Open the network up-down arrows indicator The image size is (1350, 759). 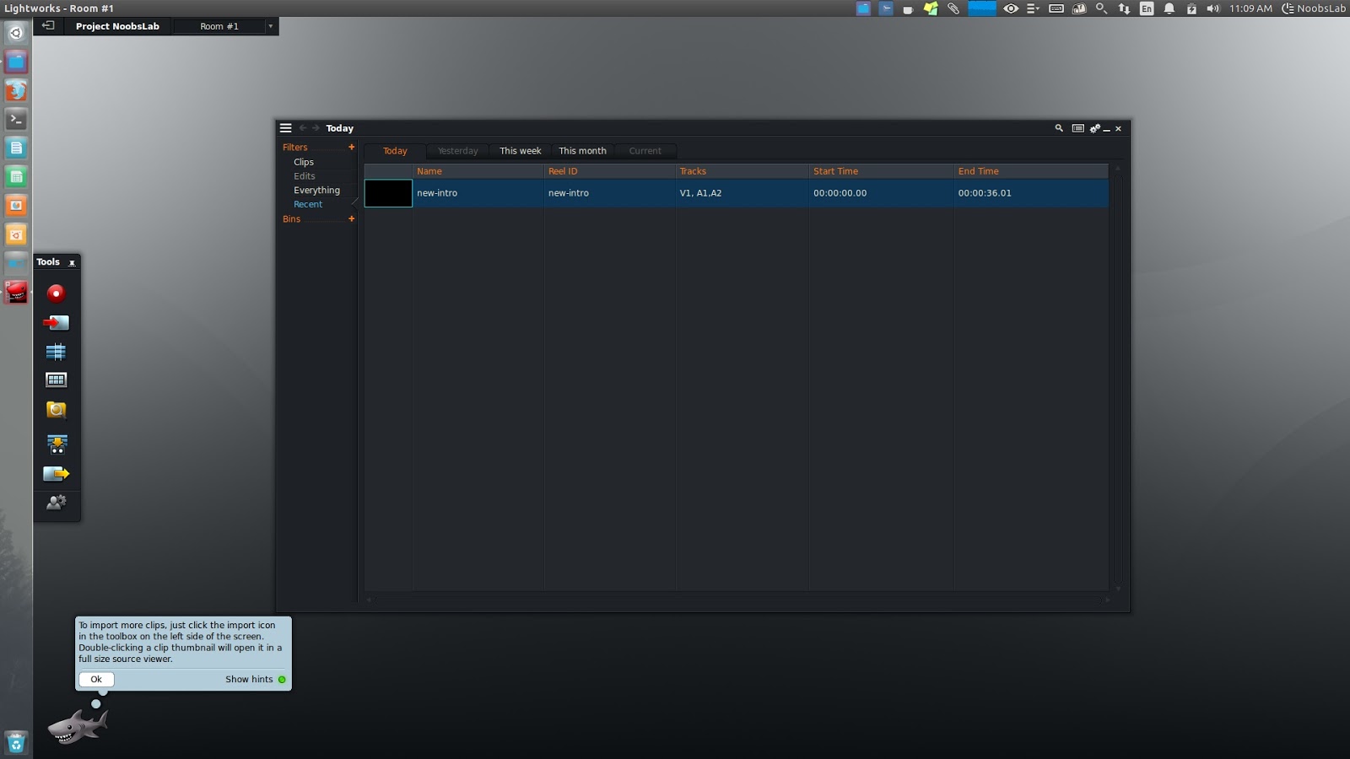point(1124,8)
